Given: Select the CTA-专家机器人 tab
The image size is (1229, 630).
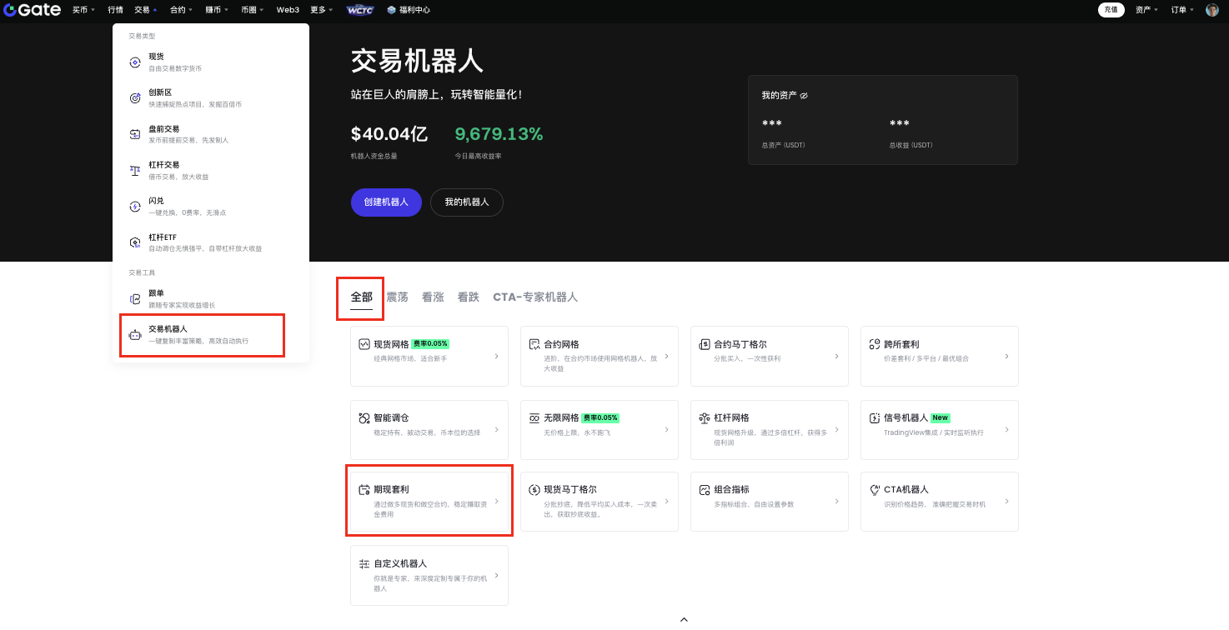Looking at the screenshot, I should coord(534,297).
